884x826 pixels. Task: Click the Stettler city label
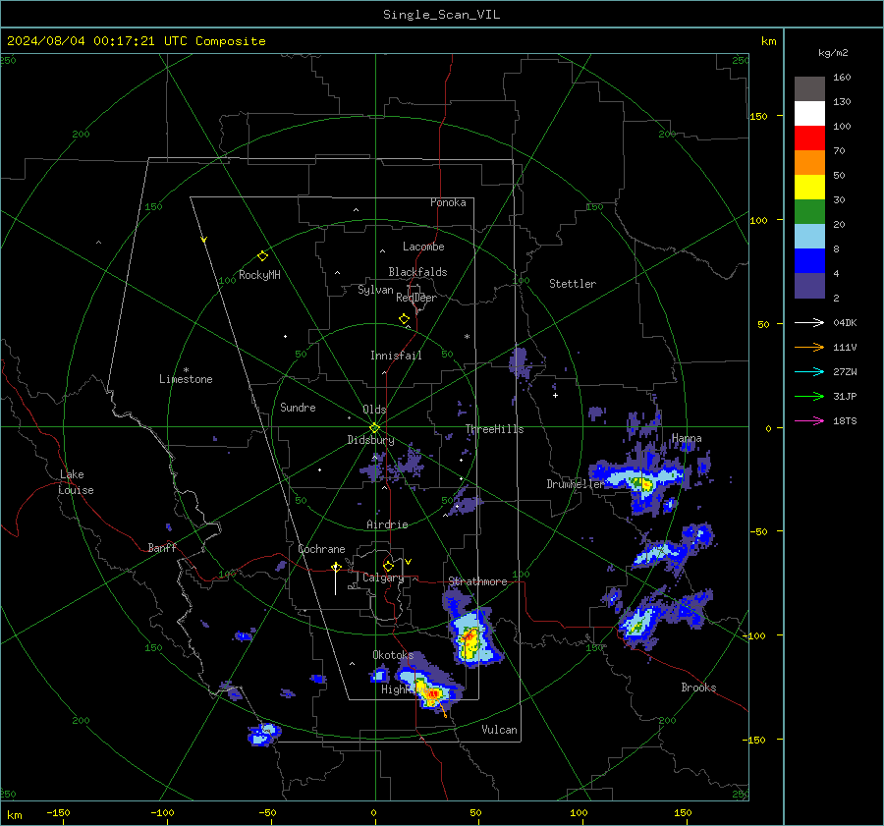[x=573, y=284]
